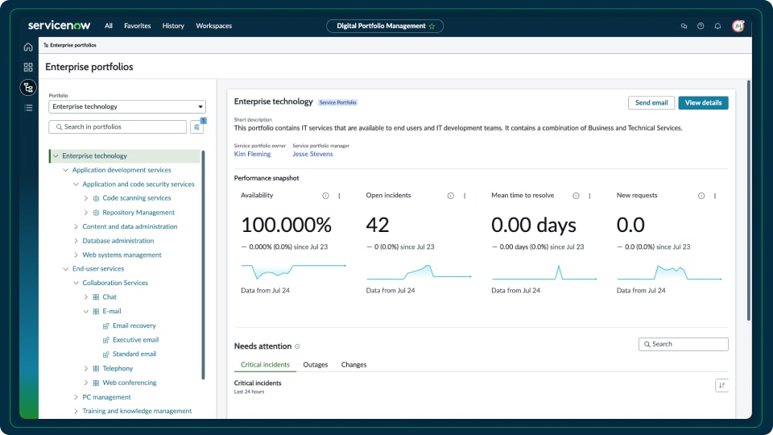Open the home icon in left sidebar
Image resolution: width=773 pixels, height=435 pixels.
[28, 47]
